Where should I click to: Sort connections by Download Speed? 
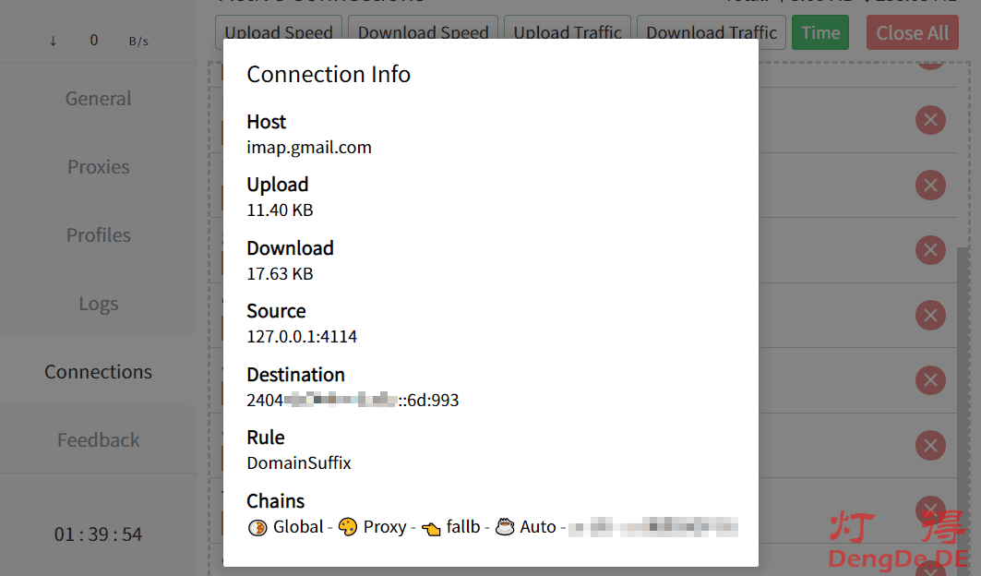pos(423,32)
